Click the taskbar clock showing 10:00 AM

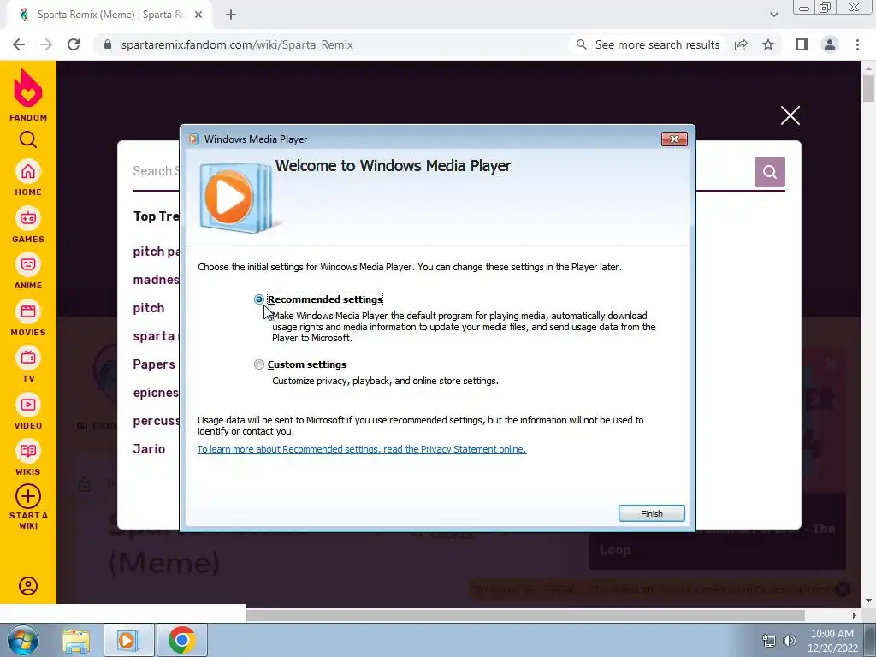tap(832, 641)
